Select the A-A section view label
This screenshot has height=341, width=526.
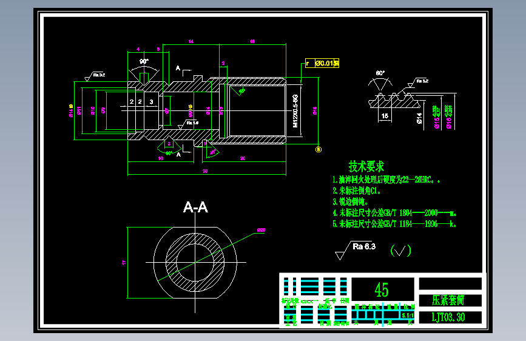[195, 207]
